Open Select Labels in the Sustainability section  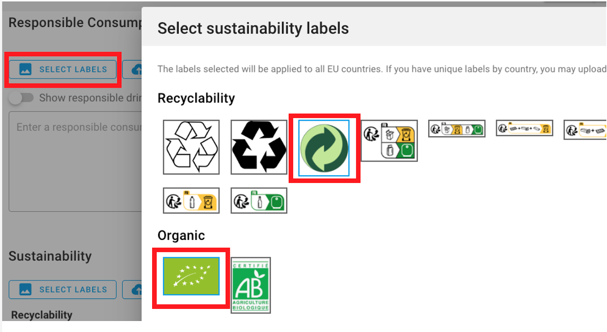[x=63, y=290]
